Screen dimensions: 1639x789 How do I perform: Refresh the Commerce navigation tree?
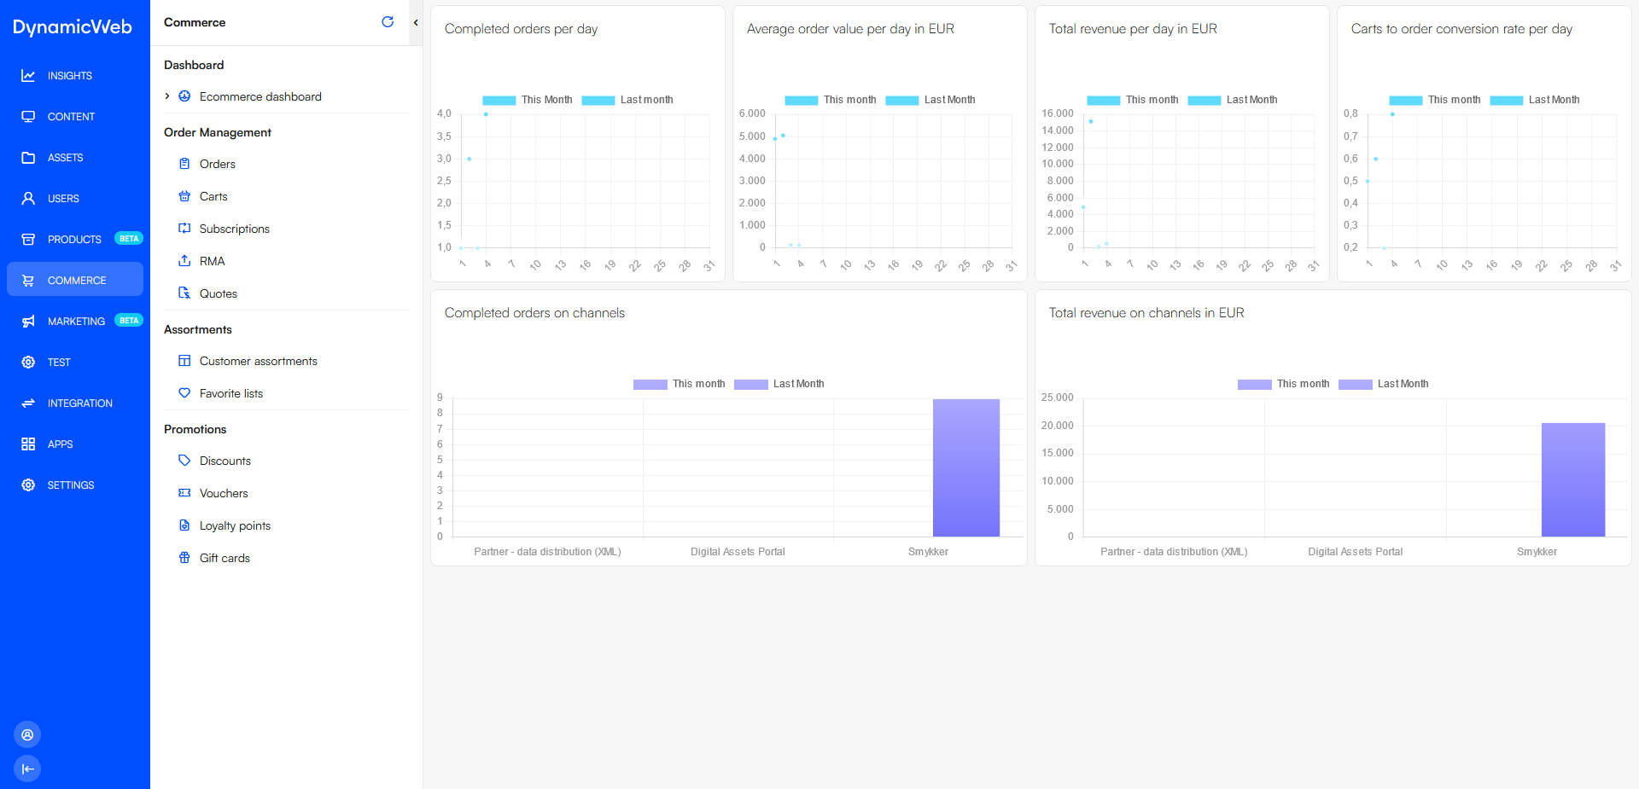click(388, 22)
